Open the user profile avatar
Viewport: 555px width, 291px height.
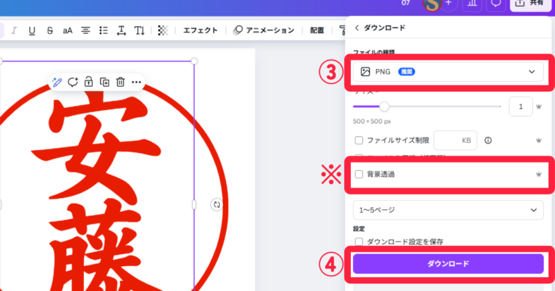click(432, 4)
